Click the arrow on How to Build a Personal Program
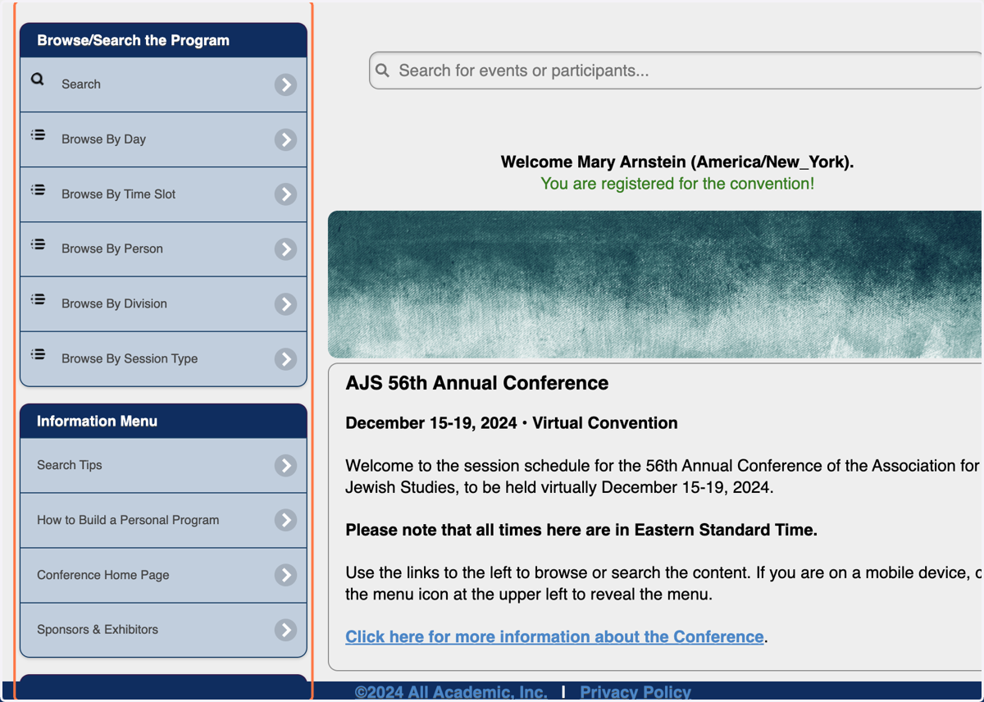The image size is (984, 702). pyautogui.click(x=285, y=520)
